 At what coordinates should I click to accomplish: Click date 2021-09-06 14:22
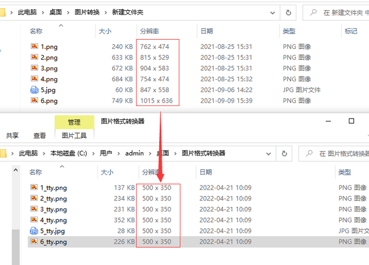[227, 90]
